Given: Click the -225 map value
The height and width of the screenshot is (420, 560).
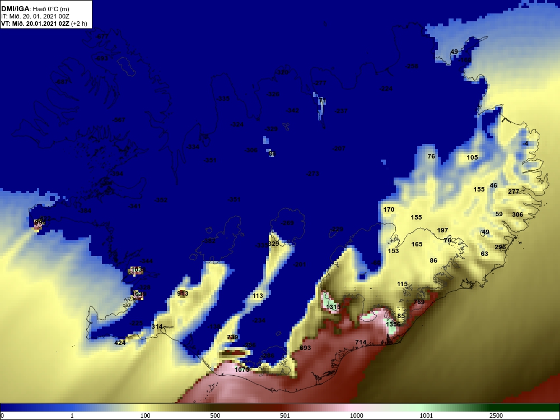Looking at the screenshot, I should [136, 323].
